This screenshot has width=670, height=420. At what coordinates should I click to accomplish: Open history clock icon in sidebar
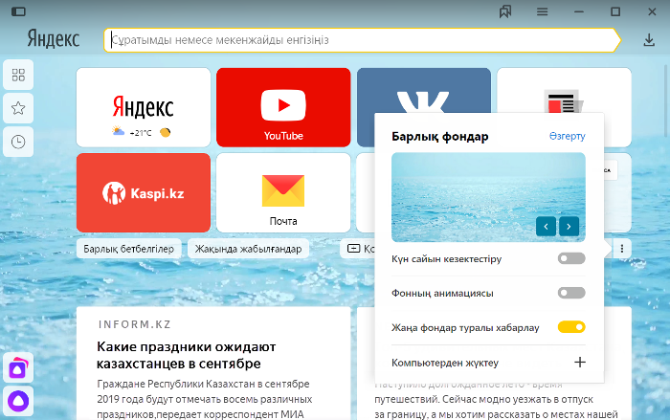[18, 142]
